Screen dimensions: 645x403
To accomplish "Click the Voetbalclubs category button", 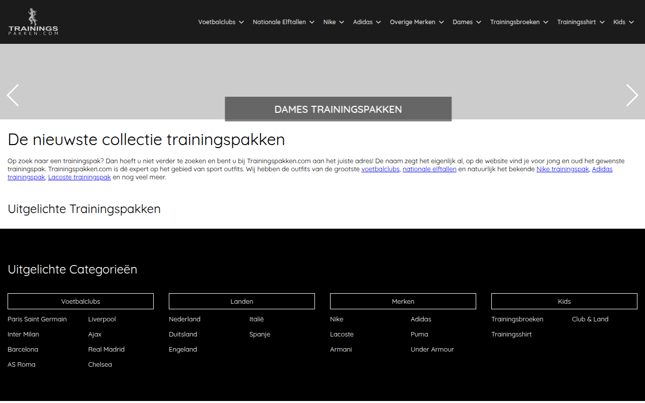I will (81, 301).
